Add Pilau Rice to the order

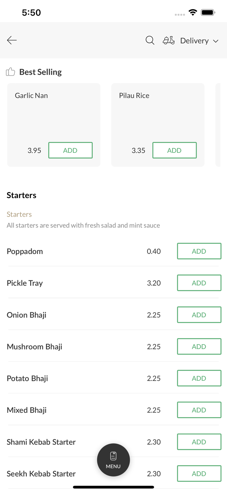[x=175, y=150]
